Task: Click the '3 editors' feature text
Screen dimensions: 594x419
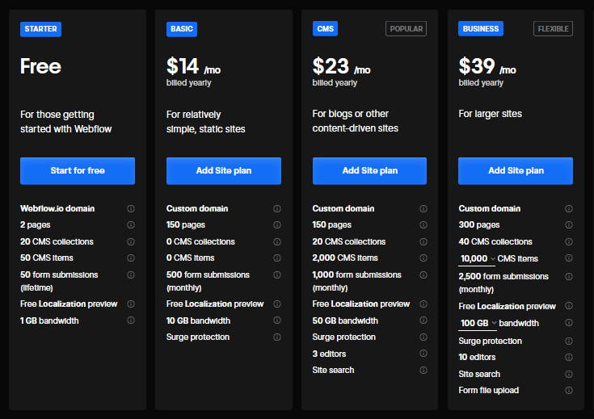Action: pyautogui.click(x=329, y=354)
